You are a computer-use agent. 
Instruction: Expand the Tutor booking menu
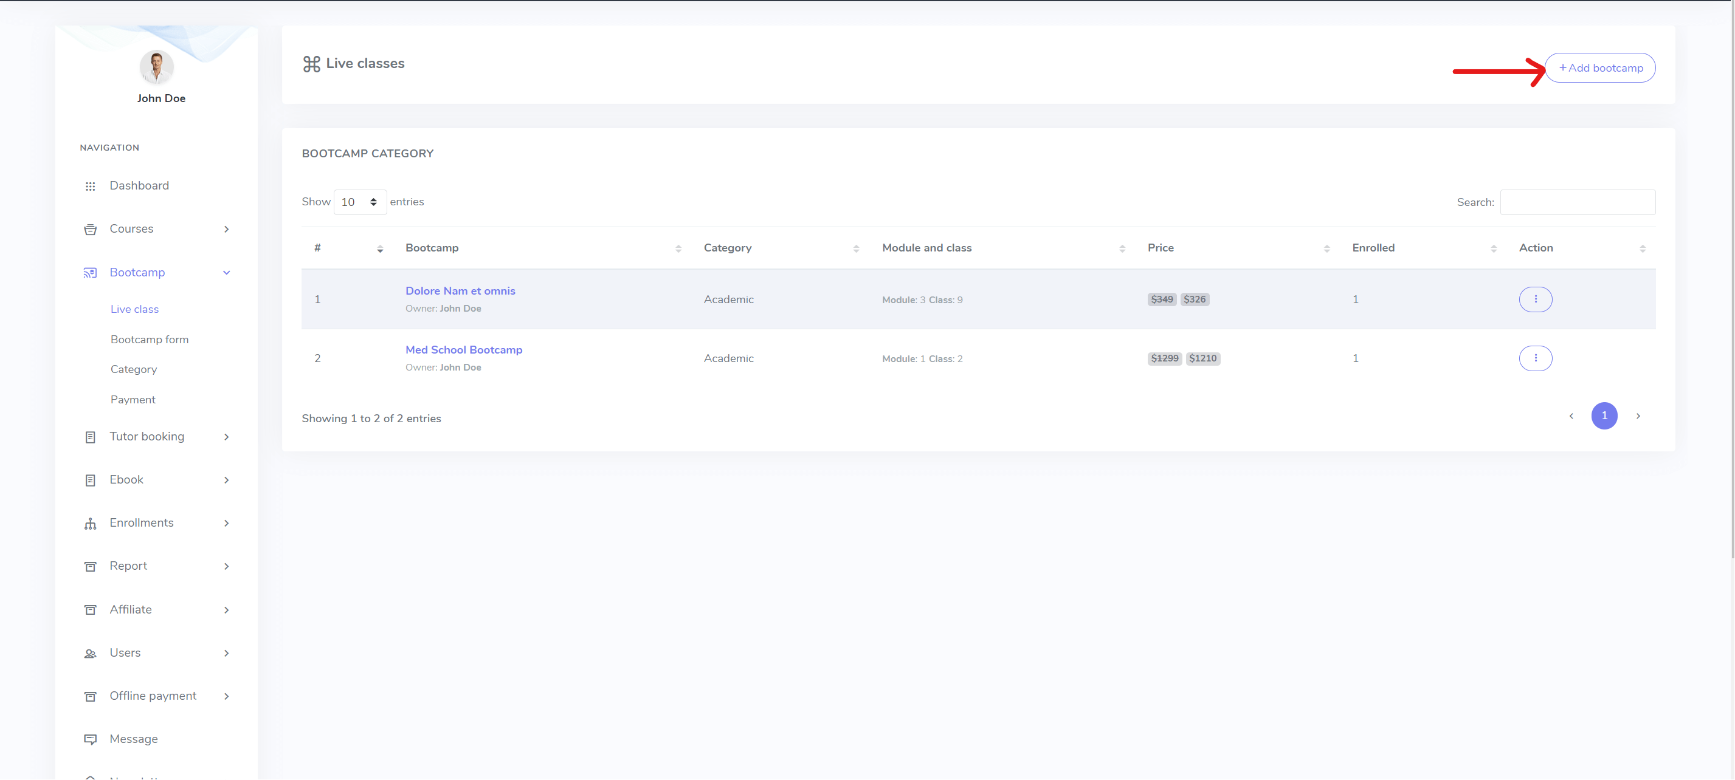pos(147,436)
